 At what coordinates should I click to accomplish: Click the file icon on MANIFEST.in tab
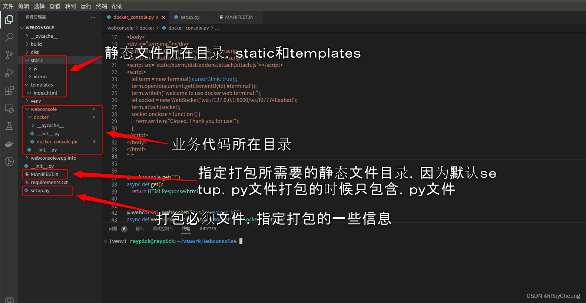coord(221,17)
